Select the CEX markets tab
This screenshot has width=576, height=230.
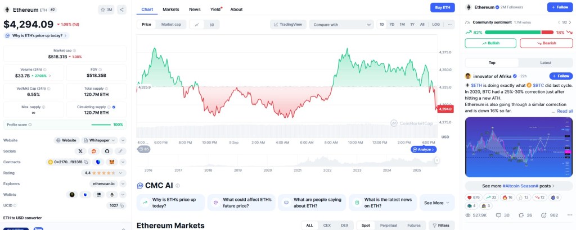click(327, 226)
